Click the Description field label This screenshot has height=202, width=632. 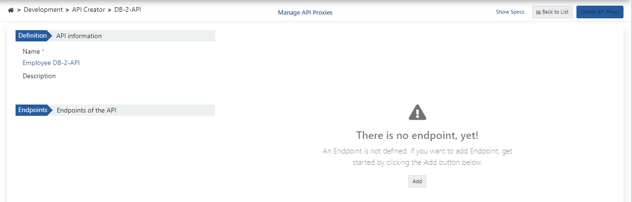(x=39, y=76)
